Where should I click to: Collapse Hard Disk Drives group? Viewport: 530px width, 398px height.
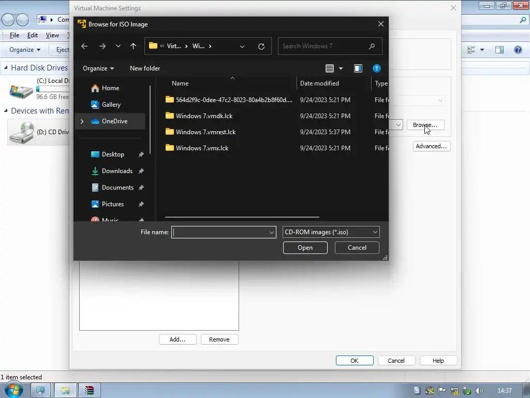click(x=6, y=68)
